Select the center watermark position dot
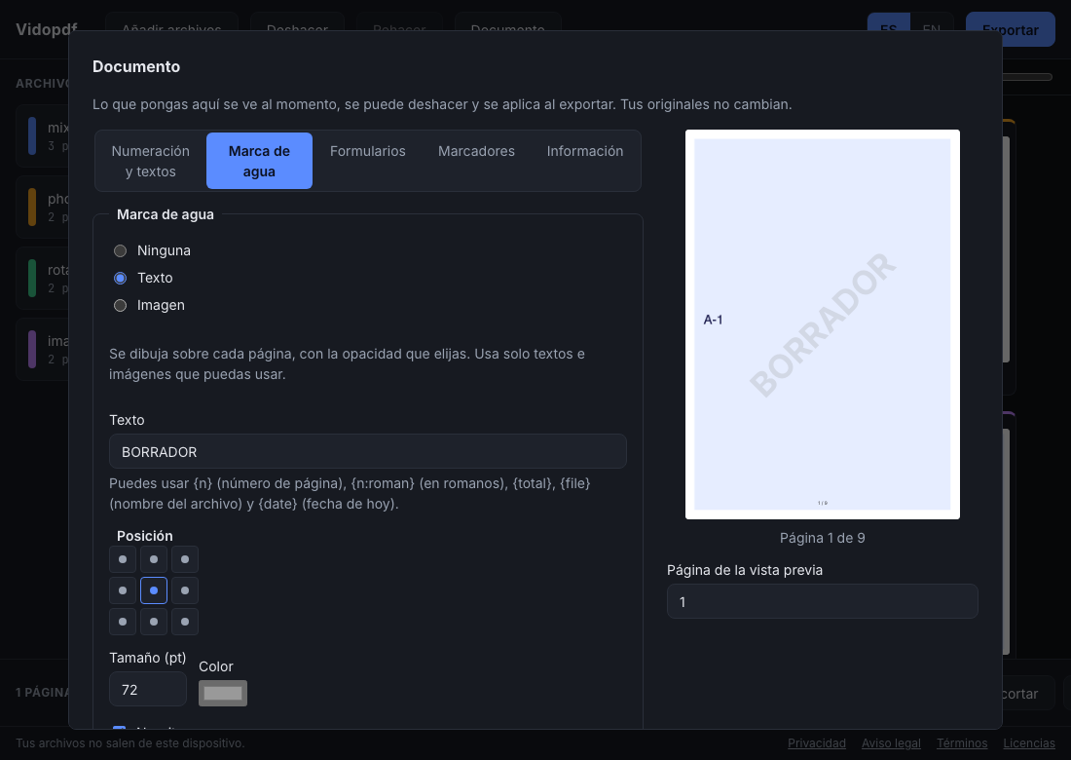Image resolution: width=1071 pixels, height=760 pixels. click(x=154, y=590)
